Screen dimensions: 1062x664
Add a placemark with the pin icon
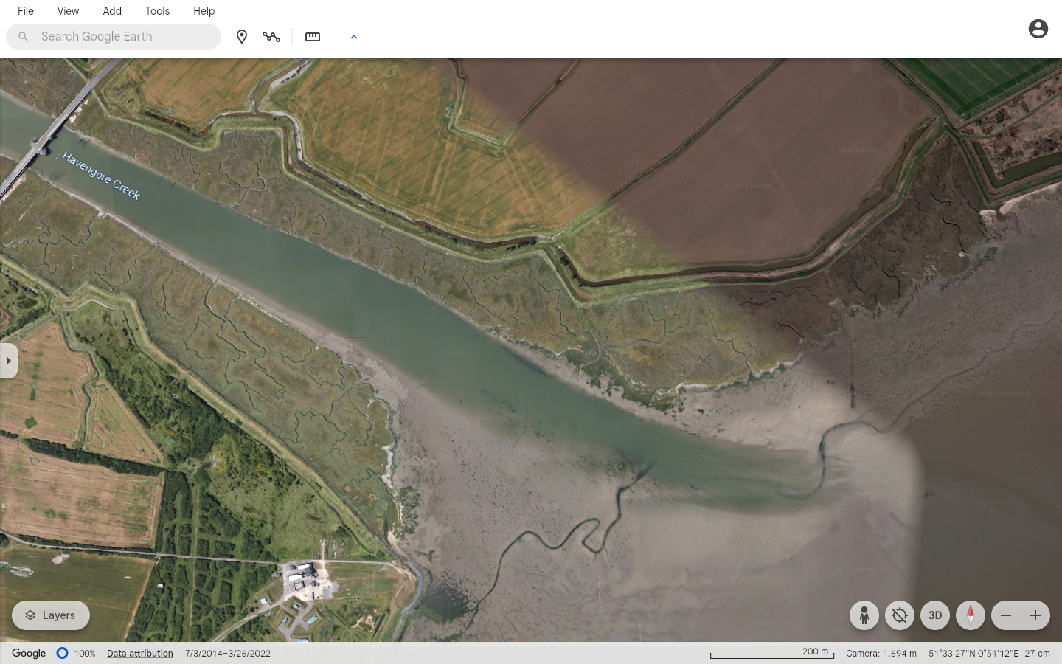click(x=242, y=37)
